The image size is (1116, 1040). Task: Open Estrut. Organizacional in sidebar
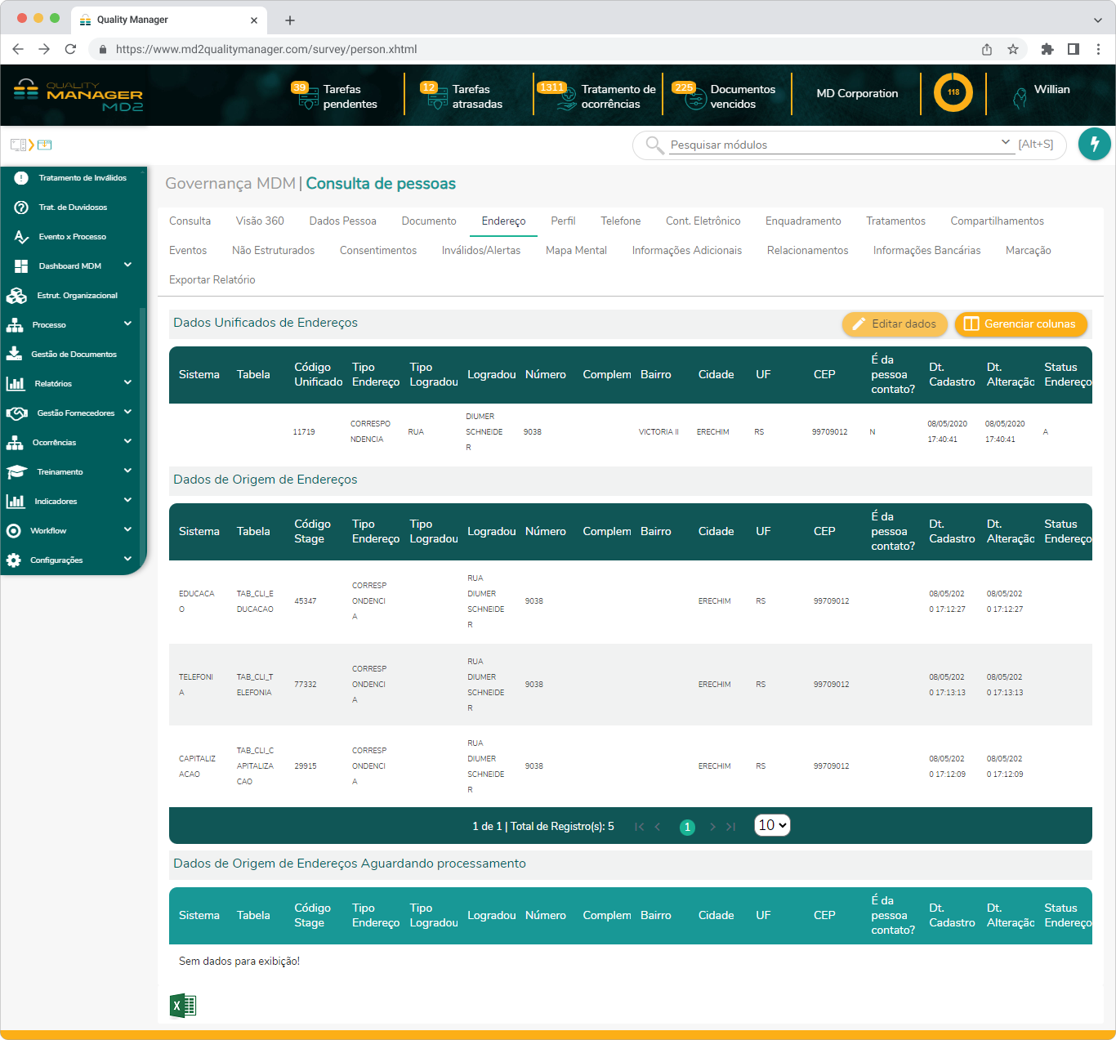pos(77,296)
